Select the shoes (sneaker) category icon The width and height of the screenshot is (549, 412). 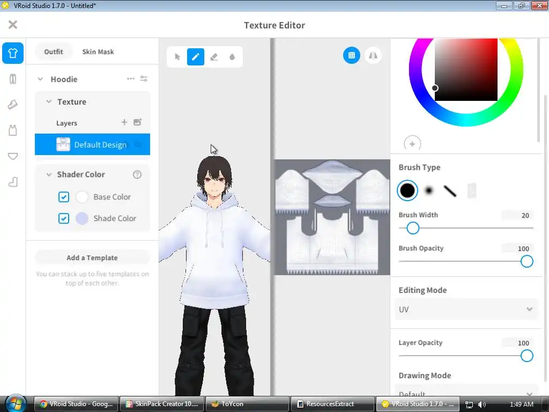(x=13, y=105)
